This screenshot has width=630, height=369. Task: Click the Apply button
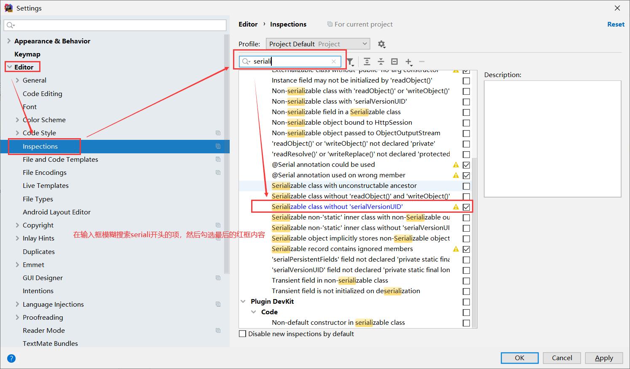point(604,358)
